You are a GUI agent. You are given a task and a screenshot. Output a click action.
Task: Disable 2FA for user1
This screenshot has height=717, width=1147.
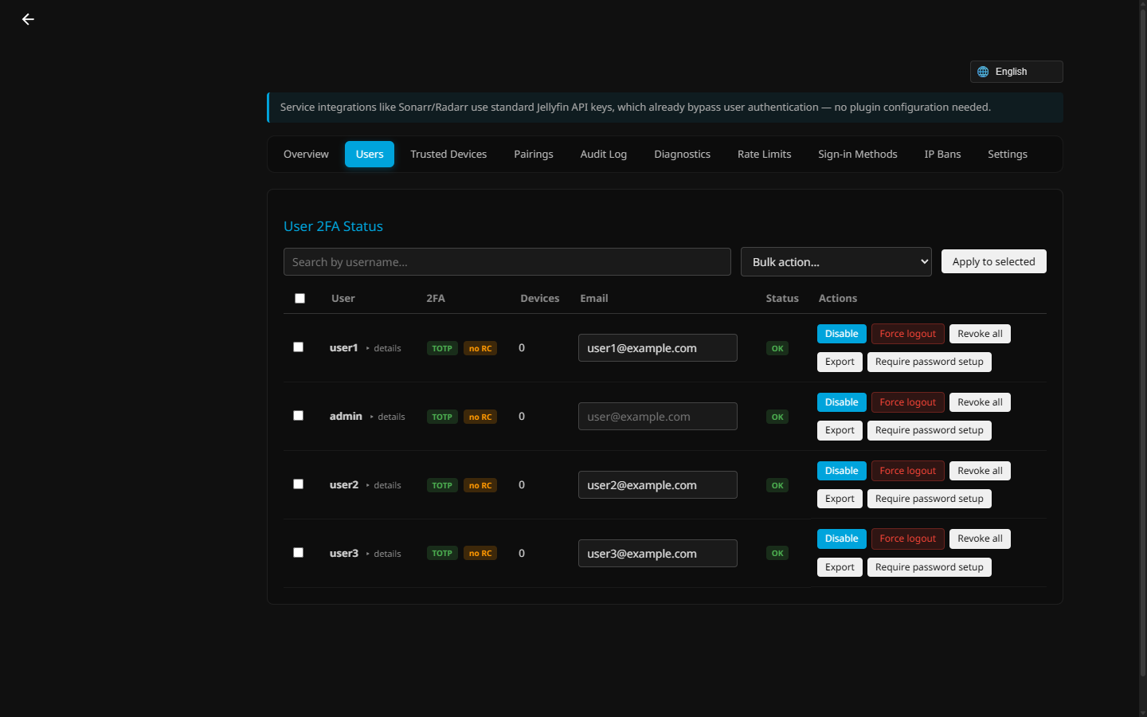tap(842, 334)
